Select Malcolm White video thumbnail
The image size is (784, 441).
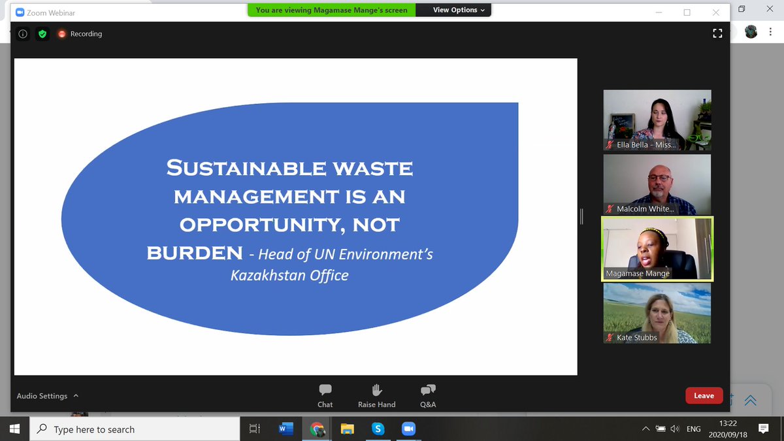pyautogui.click(x=657, y=184)
